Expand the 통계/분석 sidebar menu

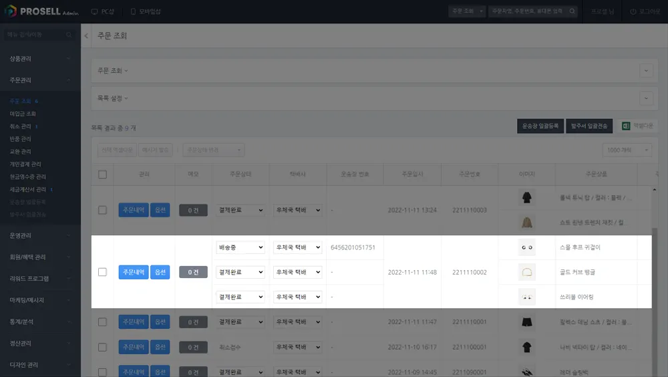[x=40, y=322]
